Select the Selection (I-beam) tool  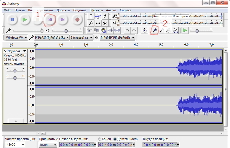pyautogui.click(x=91, y=16)
